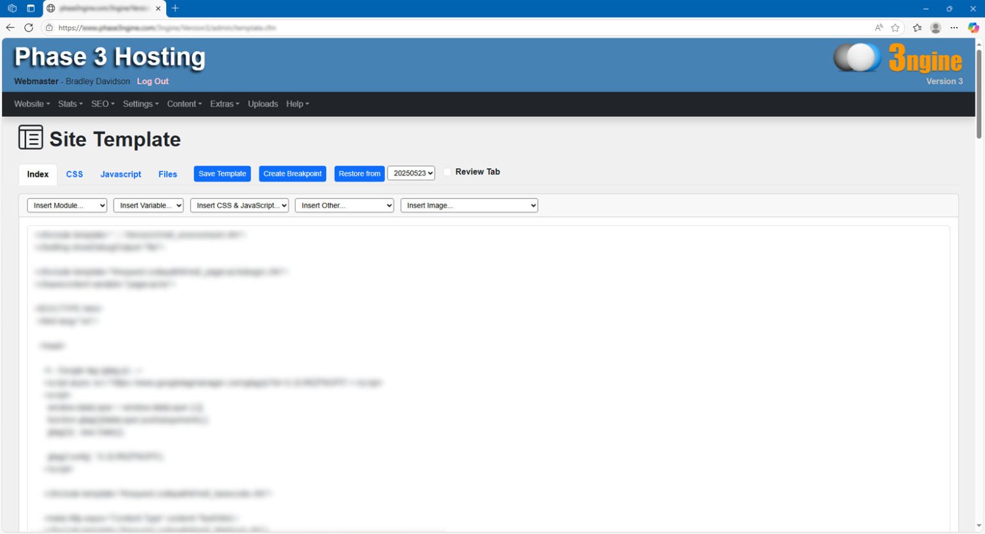Open the tab actions menu icon
Image resolution: width=985 pixels, height=534 pixels.
30,9
